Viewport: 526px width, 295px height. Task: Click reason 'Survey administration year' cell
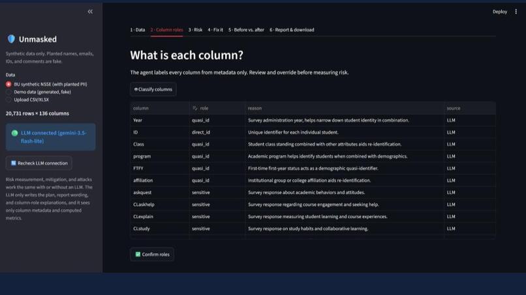pyautogui.click(x=345, y=120)
